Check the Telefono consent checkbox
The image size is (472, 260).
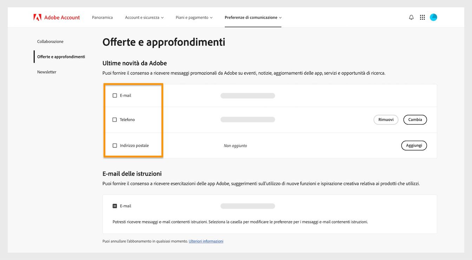click(x=114, y=119)
